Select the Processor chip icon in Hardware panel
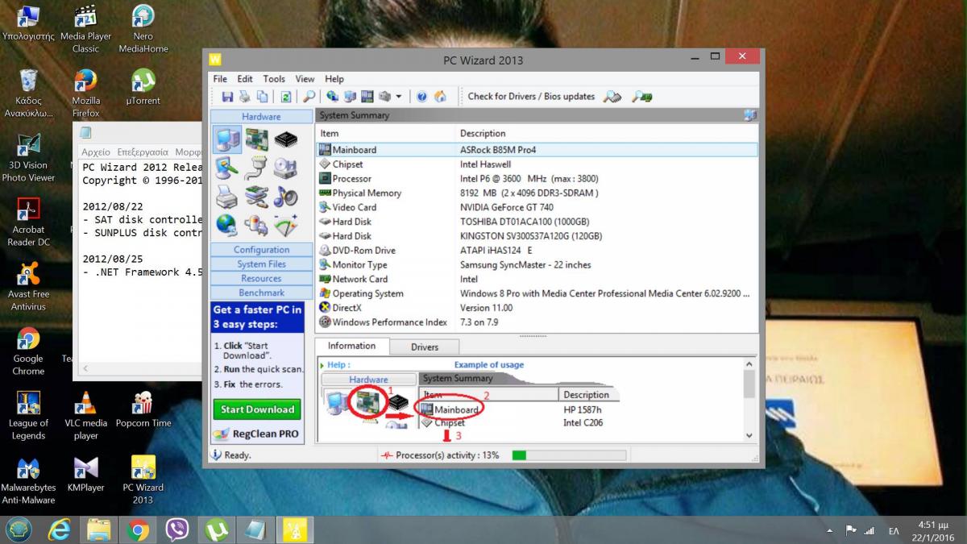Screen dimensions: 967x544 (x=285, y=141)
